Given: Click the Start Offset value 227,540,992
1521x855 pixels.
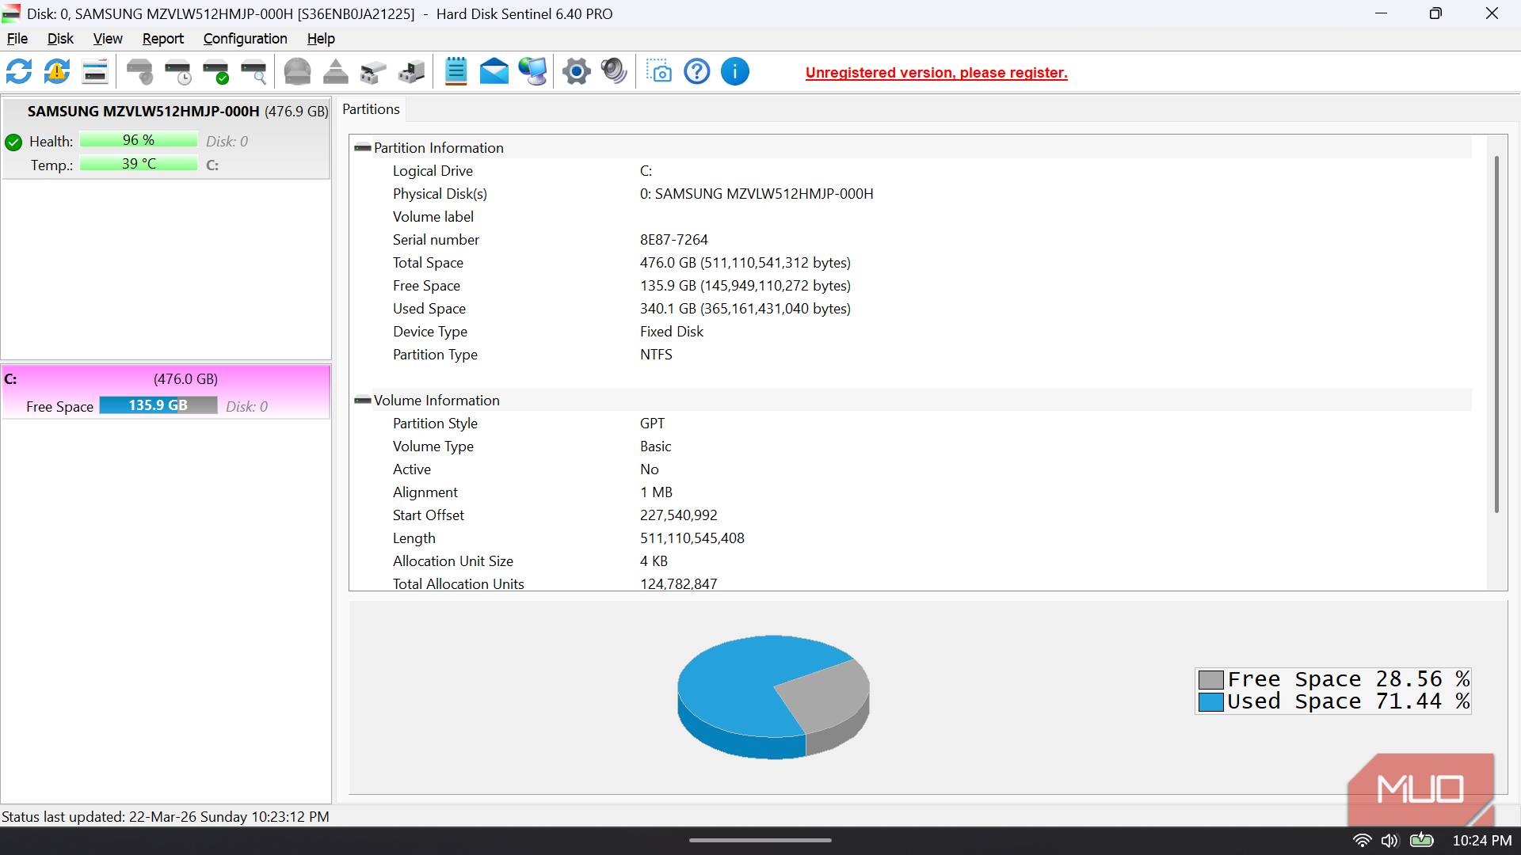Looking at the screenshot, I should point(679,515).
